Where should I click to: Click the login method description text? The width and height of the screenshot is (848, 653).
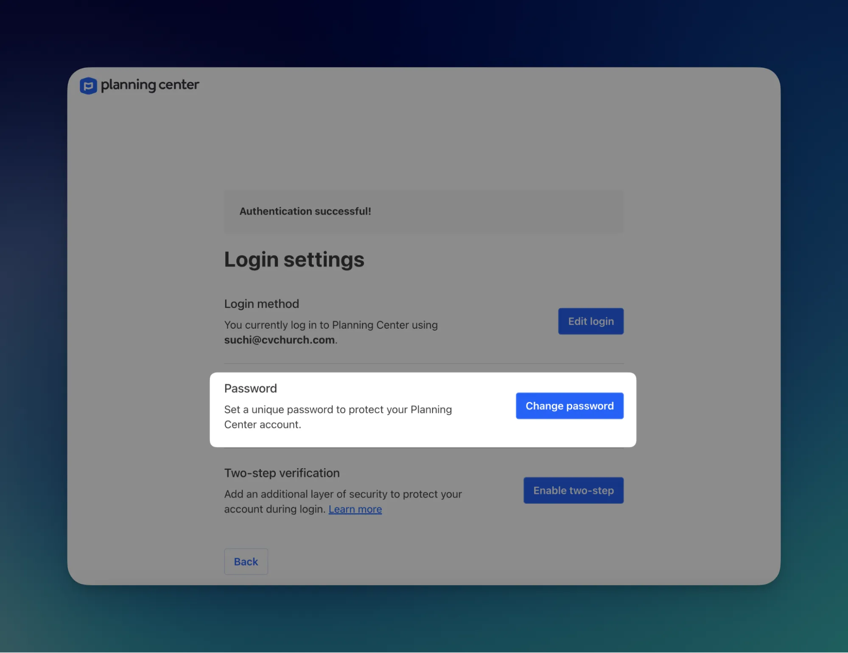coord(331,325)
